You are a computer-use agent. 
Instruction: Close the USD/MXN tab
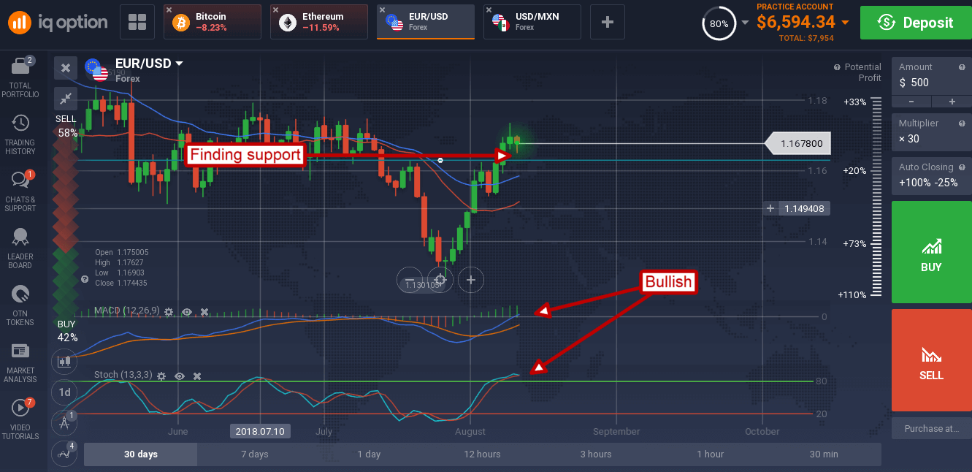pyautogui.click(x=489, y=10)
